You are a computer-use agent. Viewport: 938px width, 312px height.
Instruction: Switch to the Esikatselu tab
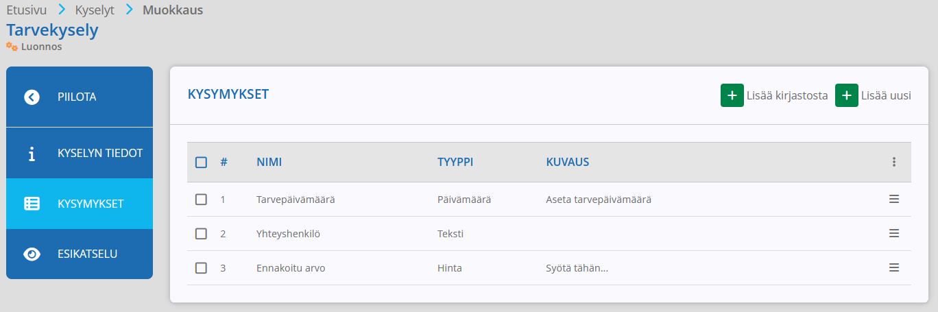click(x=80, y=254)
